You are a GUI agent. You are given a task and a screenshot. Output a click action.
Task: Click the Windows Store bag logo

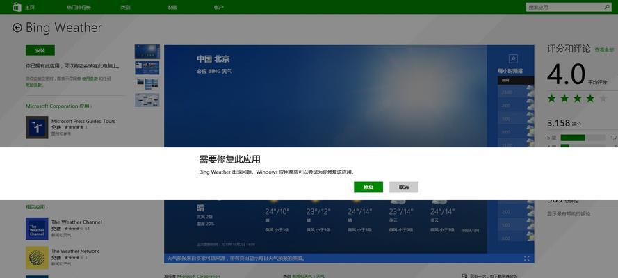[x=17, y=7]
